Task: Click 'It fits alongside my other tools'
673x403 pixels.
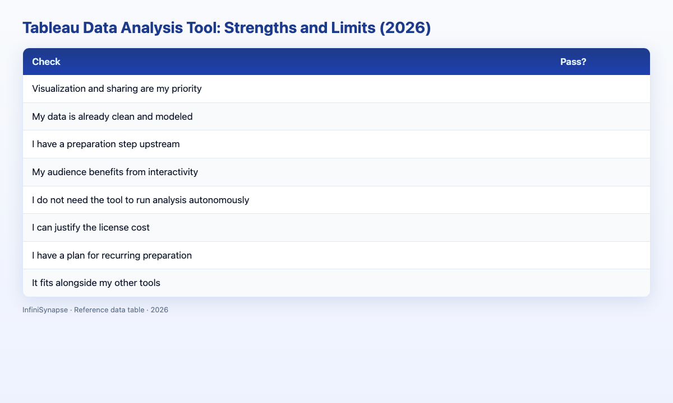Action: (x=96, y=283)
